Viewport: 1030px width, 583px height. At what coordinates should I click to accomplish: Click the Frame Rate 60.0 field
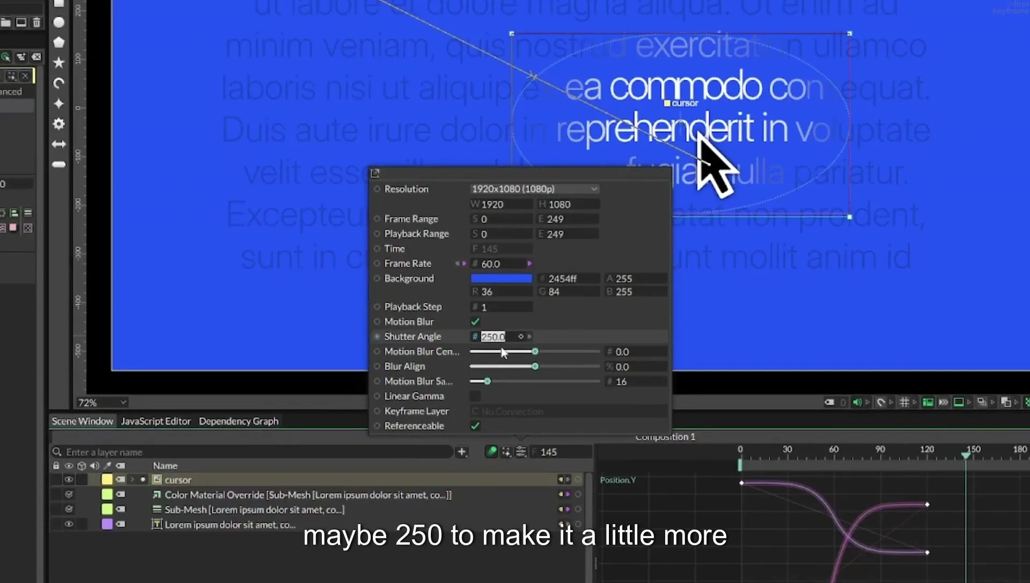502,264
